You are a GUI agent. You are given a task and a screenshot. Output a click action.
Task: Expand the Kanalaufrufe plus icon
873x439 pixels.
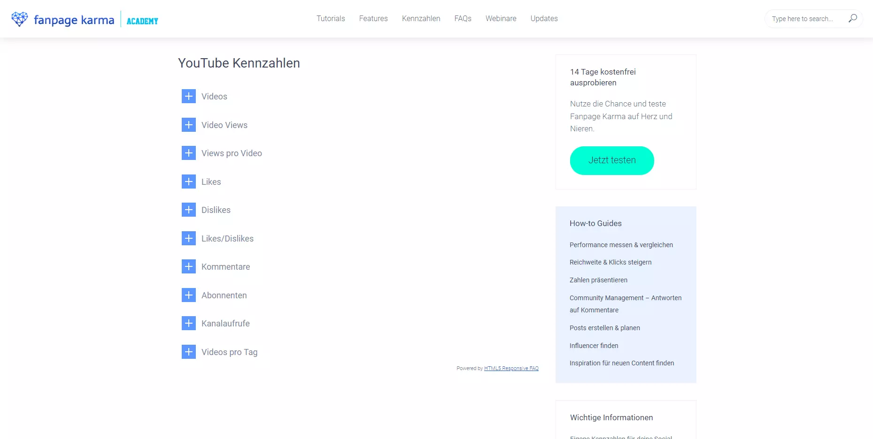[189, 323]
